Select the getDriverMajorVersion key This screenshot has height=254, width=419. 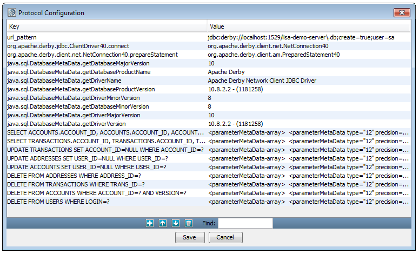coord(107,115)
